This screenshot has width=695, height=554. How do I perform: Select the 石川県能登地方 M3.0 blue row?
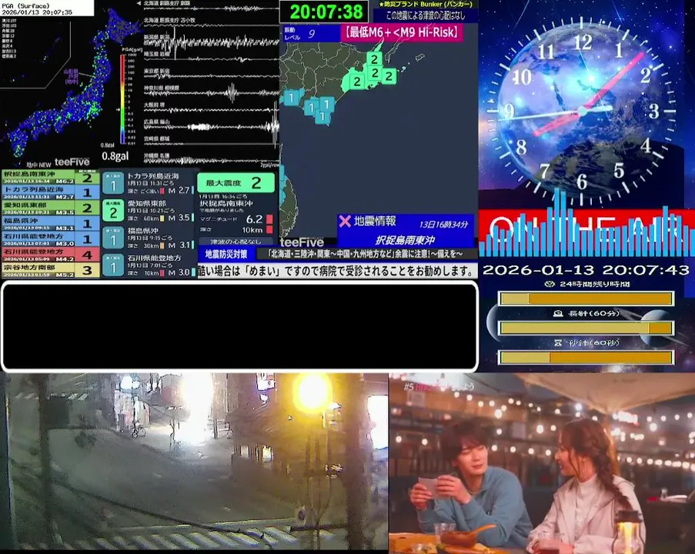tap(51, 239)
